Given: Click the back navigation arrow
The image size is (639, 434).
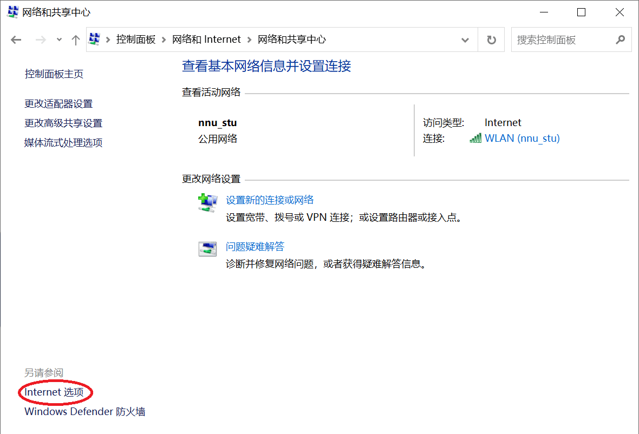Looking at the screenshot, I should point(16,40).
